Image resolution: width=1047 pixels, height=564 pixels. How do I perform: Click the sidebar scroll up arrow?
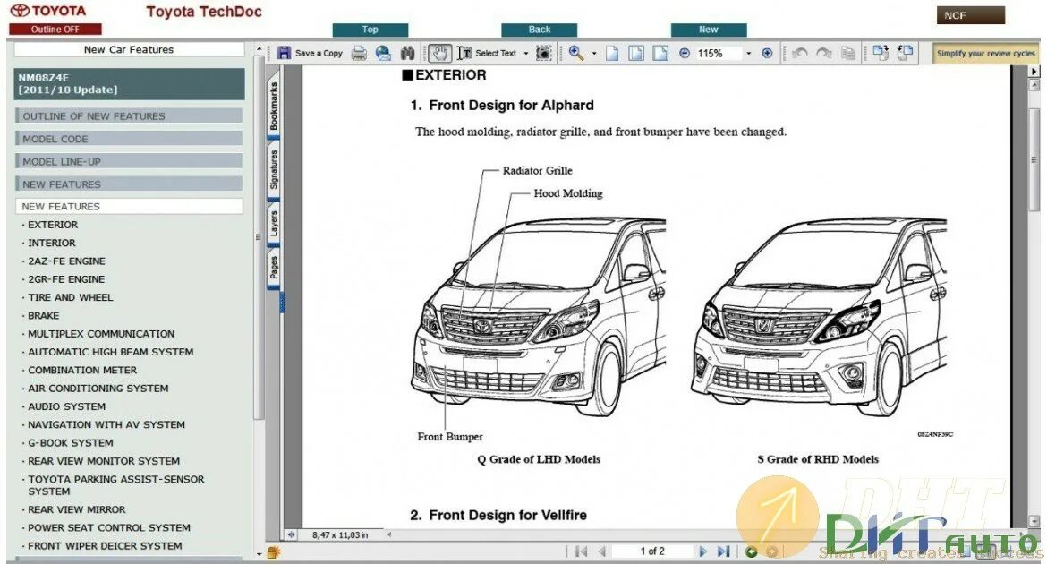click(x=260, y=48)
